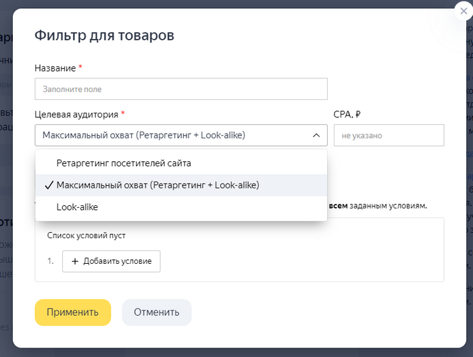The width and height of the screenshot is (473, 357).
Task: Collapse the Целевая аудитория dropdown via chevron
Action: click(x=316, y=136)
